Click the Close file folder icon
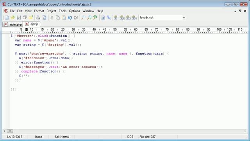Viewport: 250px width, 141px height. (x=31, y=18)
